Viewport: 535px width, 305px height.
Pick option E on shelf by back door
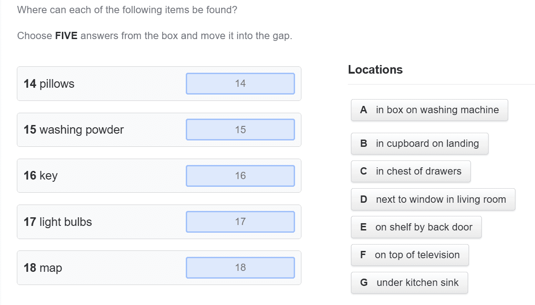416,227
